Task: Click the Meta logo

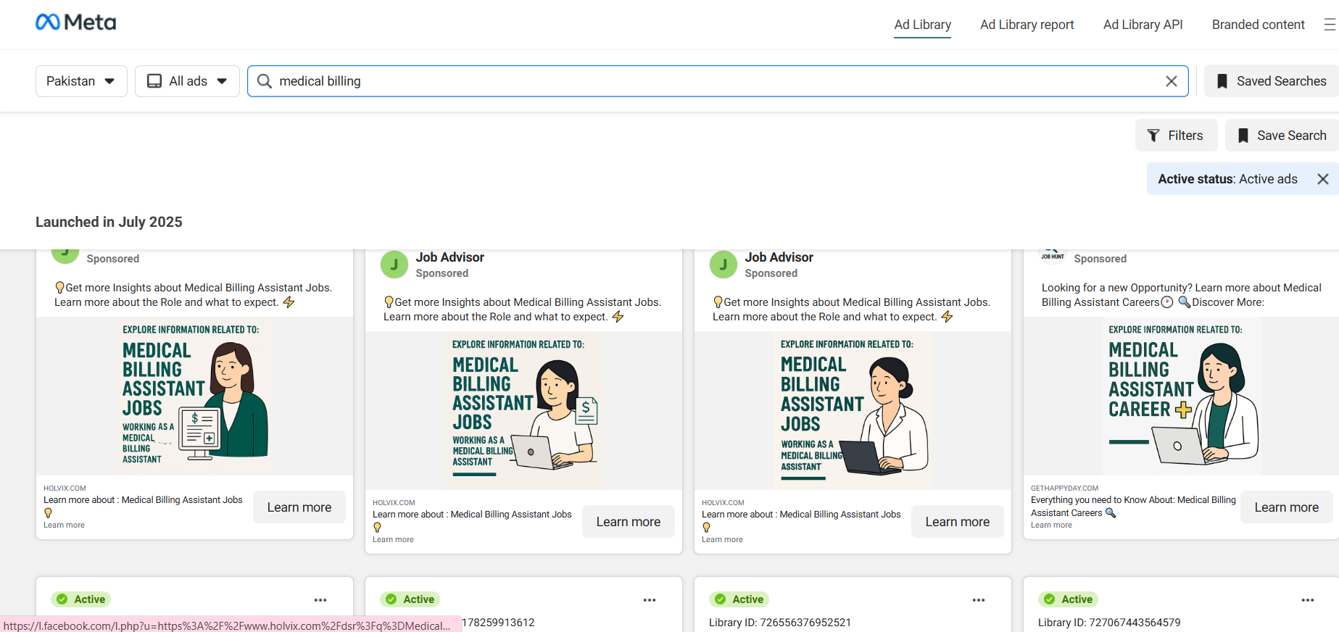Action: tap(75, 22)
